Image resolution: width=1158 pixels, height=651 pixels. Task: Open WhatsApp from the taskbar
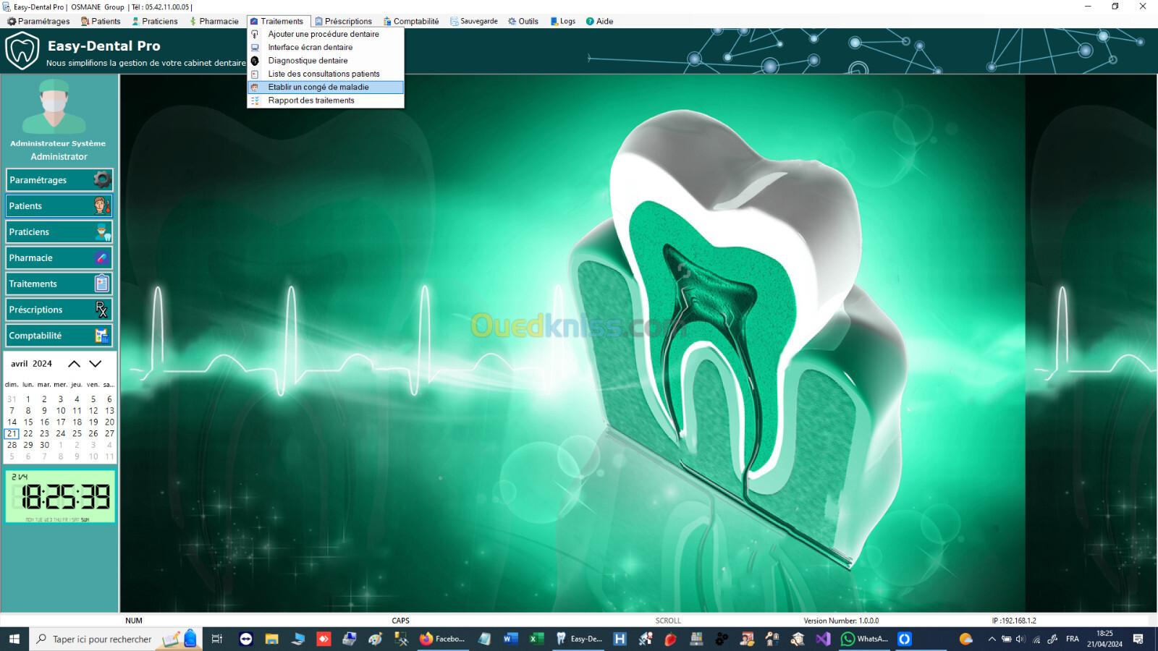click(864, 639)
